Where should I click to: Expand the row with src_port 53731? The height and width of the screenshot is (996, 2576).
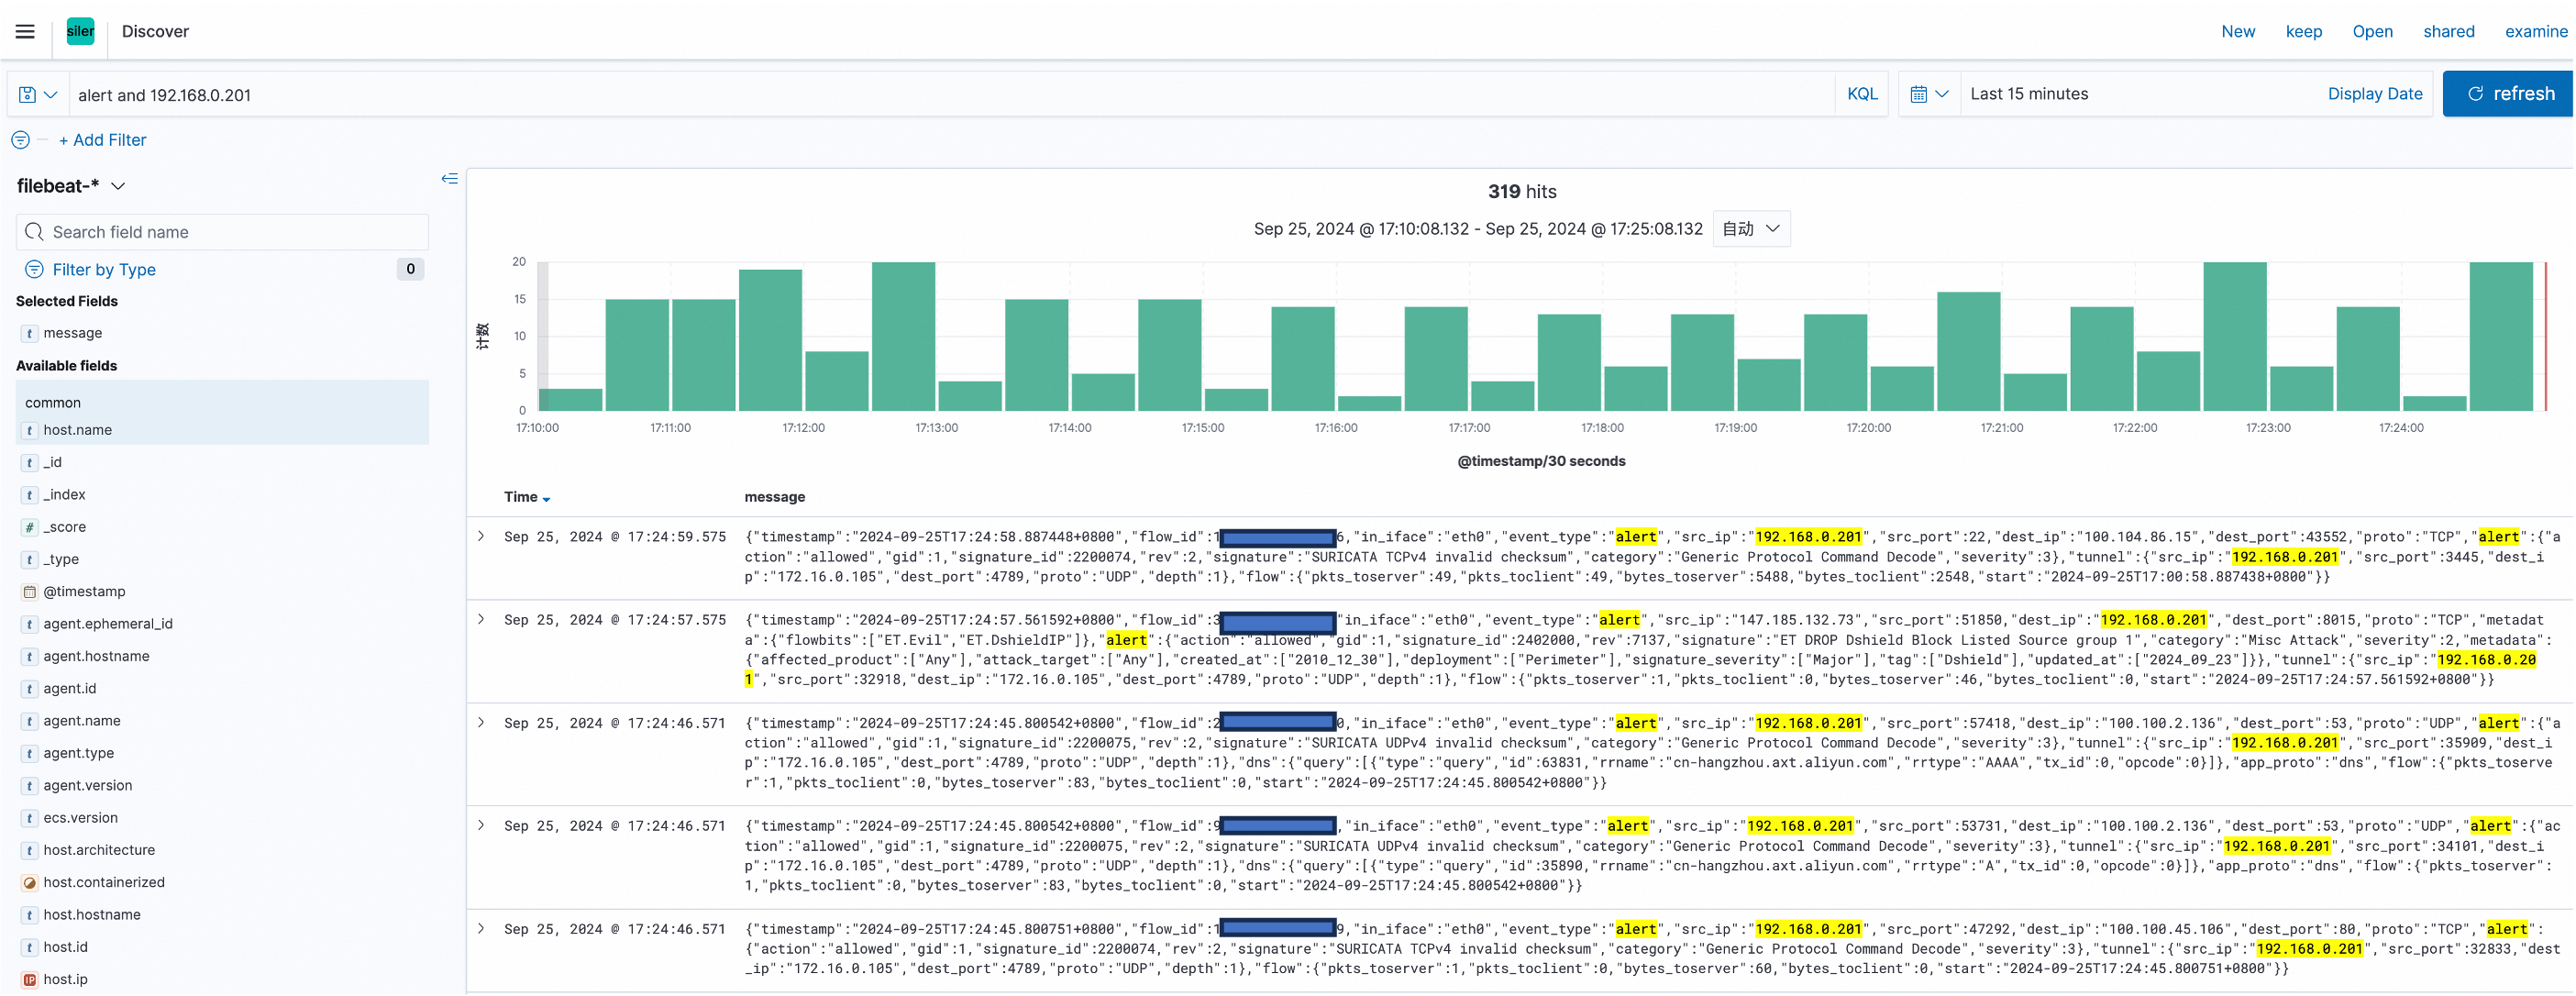[x=481, y=826]
